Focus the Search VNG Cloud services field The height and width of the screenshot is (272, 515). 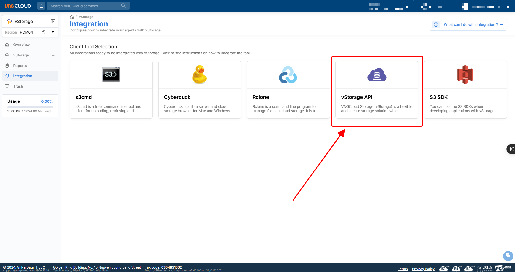83,6
